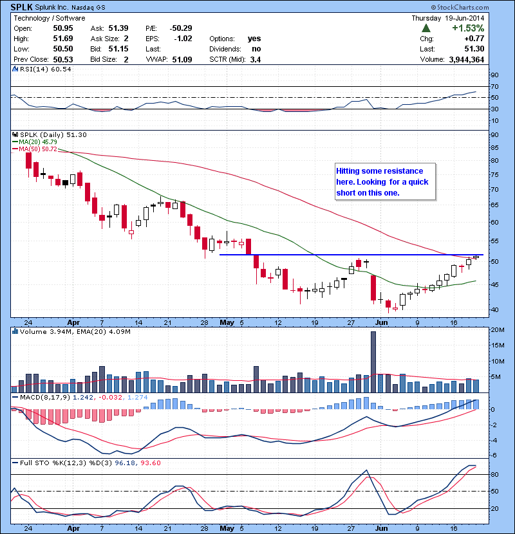Select the Last value 51.30 in header

(474, 49)
